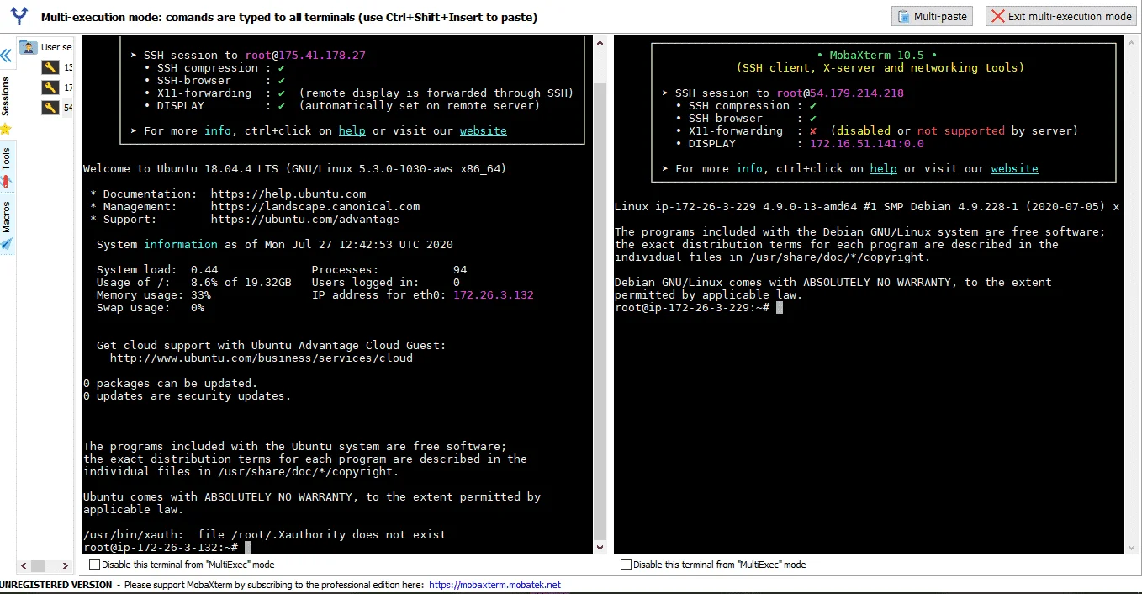Click https://help.ubuntu.com documentation URL
Image resolution: width=1142 pixels, height=594 pixels.
[x=288, y=194]
